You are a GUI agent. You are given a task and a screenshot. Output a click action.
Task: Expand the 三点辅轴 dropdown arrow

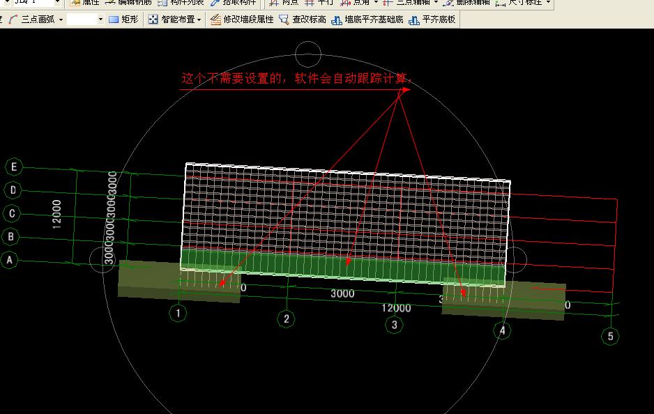pyautogui.click(x=436, y=3)
